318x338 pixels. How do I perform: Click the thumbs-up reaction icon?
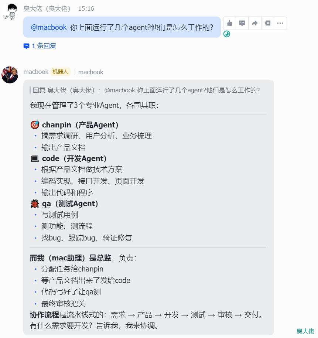[230, 23]
